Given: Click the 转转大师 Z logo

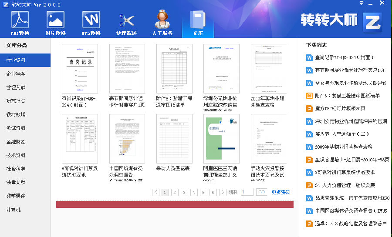Looking at the screenshot, I should 372,22.
